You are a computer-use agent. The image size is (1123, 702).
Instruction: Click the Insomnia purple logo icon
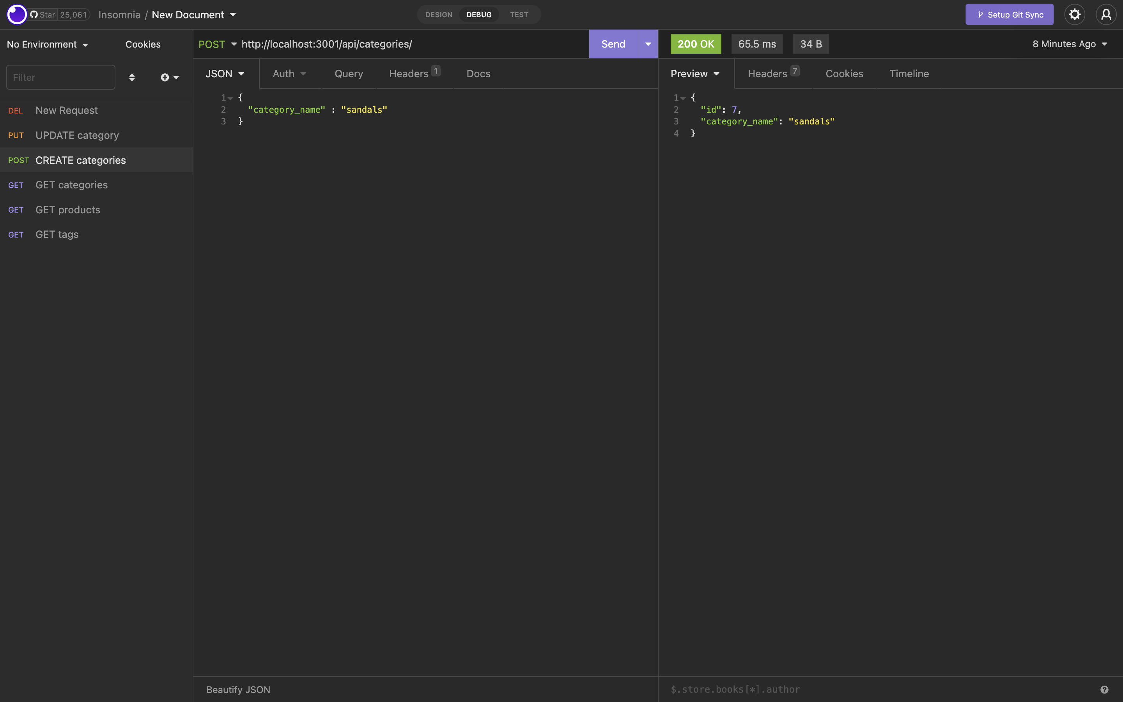click(17, 14)
